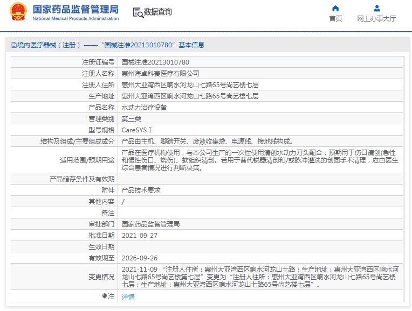Click the 型号规格 row label

point(101,130)
